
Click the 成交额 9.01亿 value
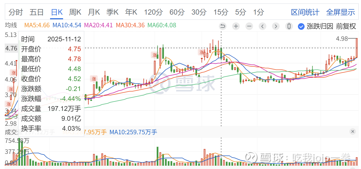tap(71, 119)
